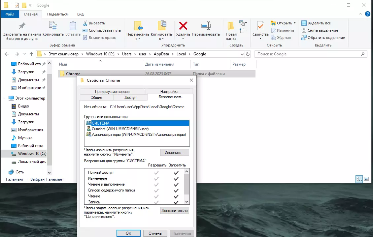The width and height of the screenshot is (373, 237).
Task: Click the red Delete (Удалить) icon
Action: (x=183, y=26)
